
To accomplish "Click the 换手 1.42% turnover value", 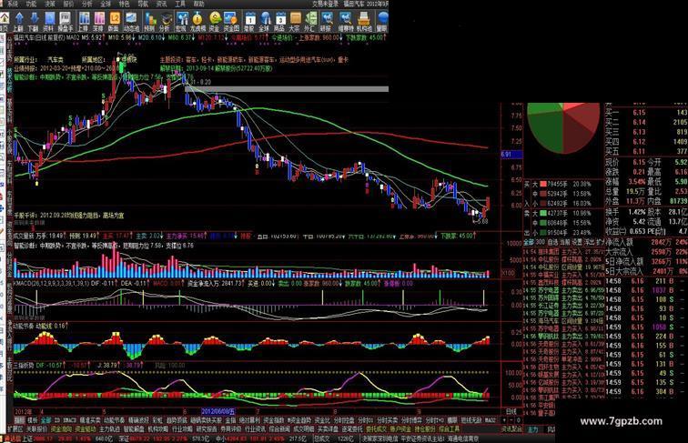I will (637, 212).
